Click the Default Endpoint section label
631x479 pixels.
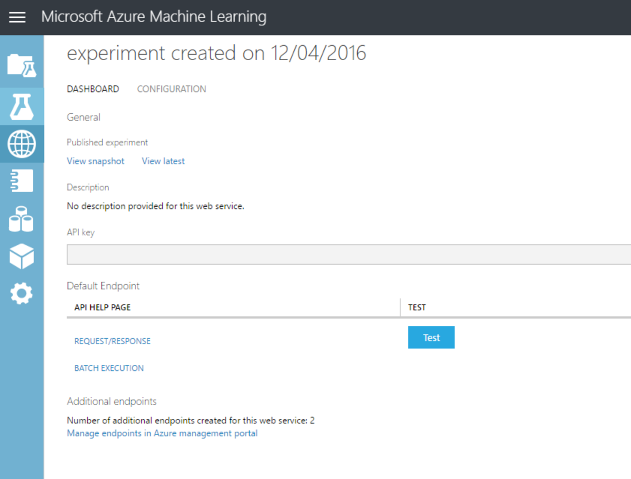(103, 286)
